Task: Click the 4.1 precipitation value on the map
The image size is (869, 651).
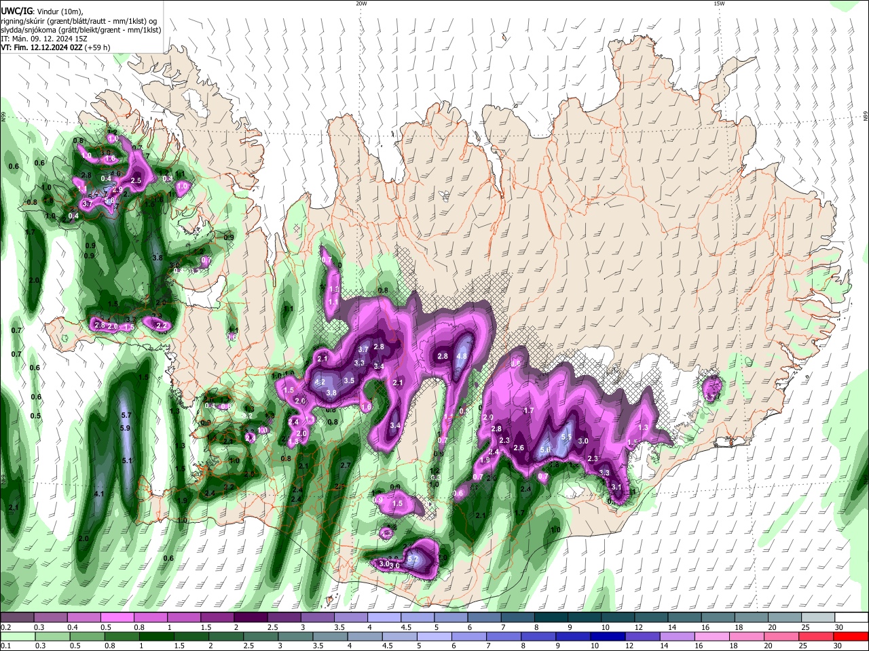Action: click(x=99, y=494)
